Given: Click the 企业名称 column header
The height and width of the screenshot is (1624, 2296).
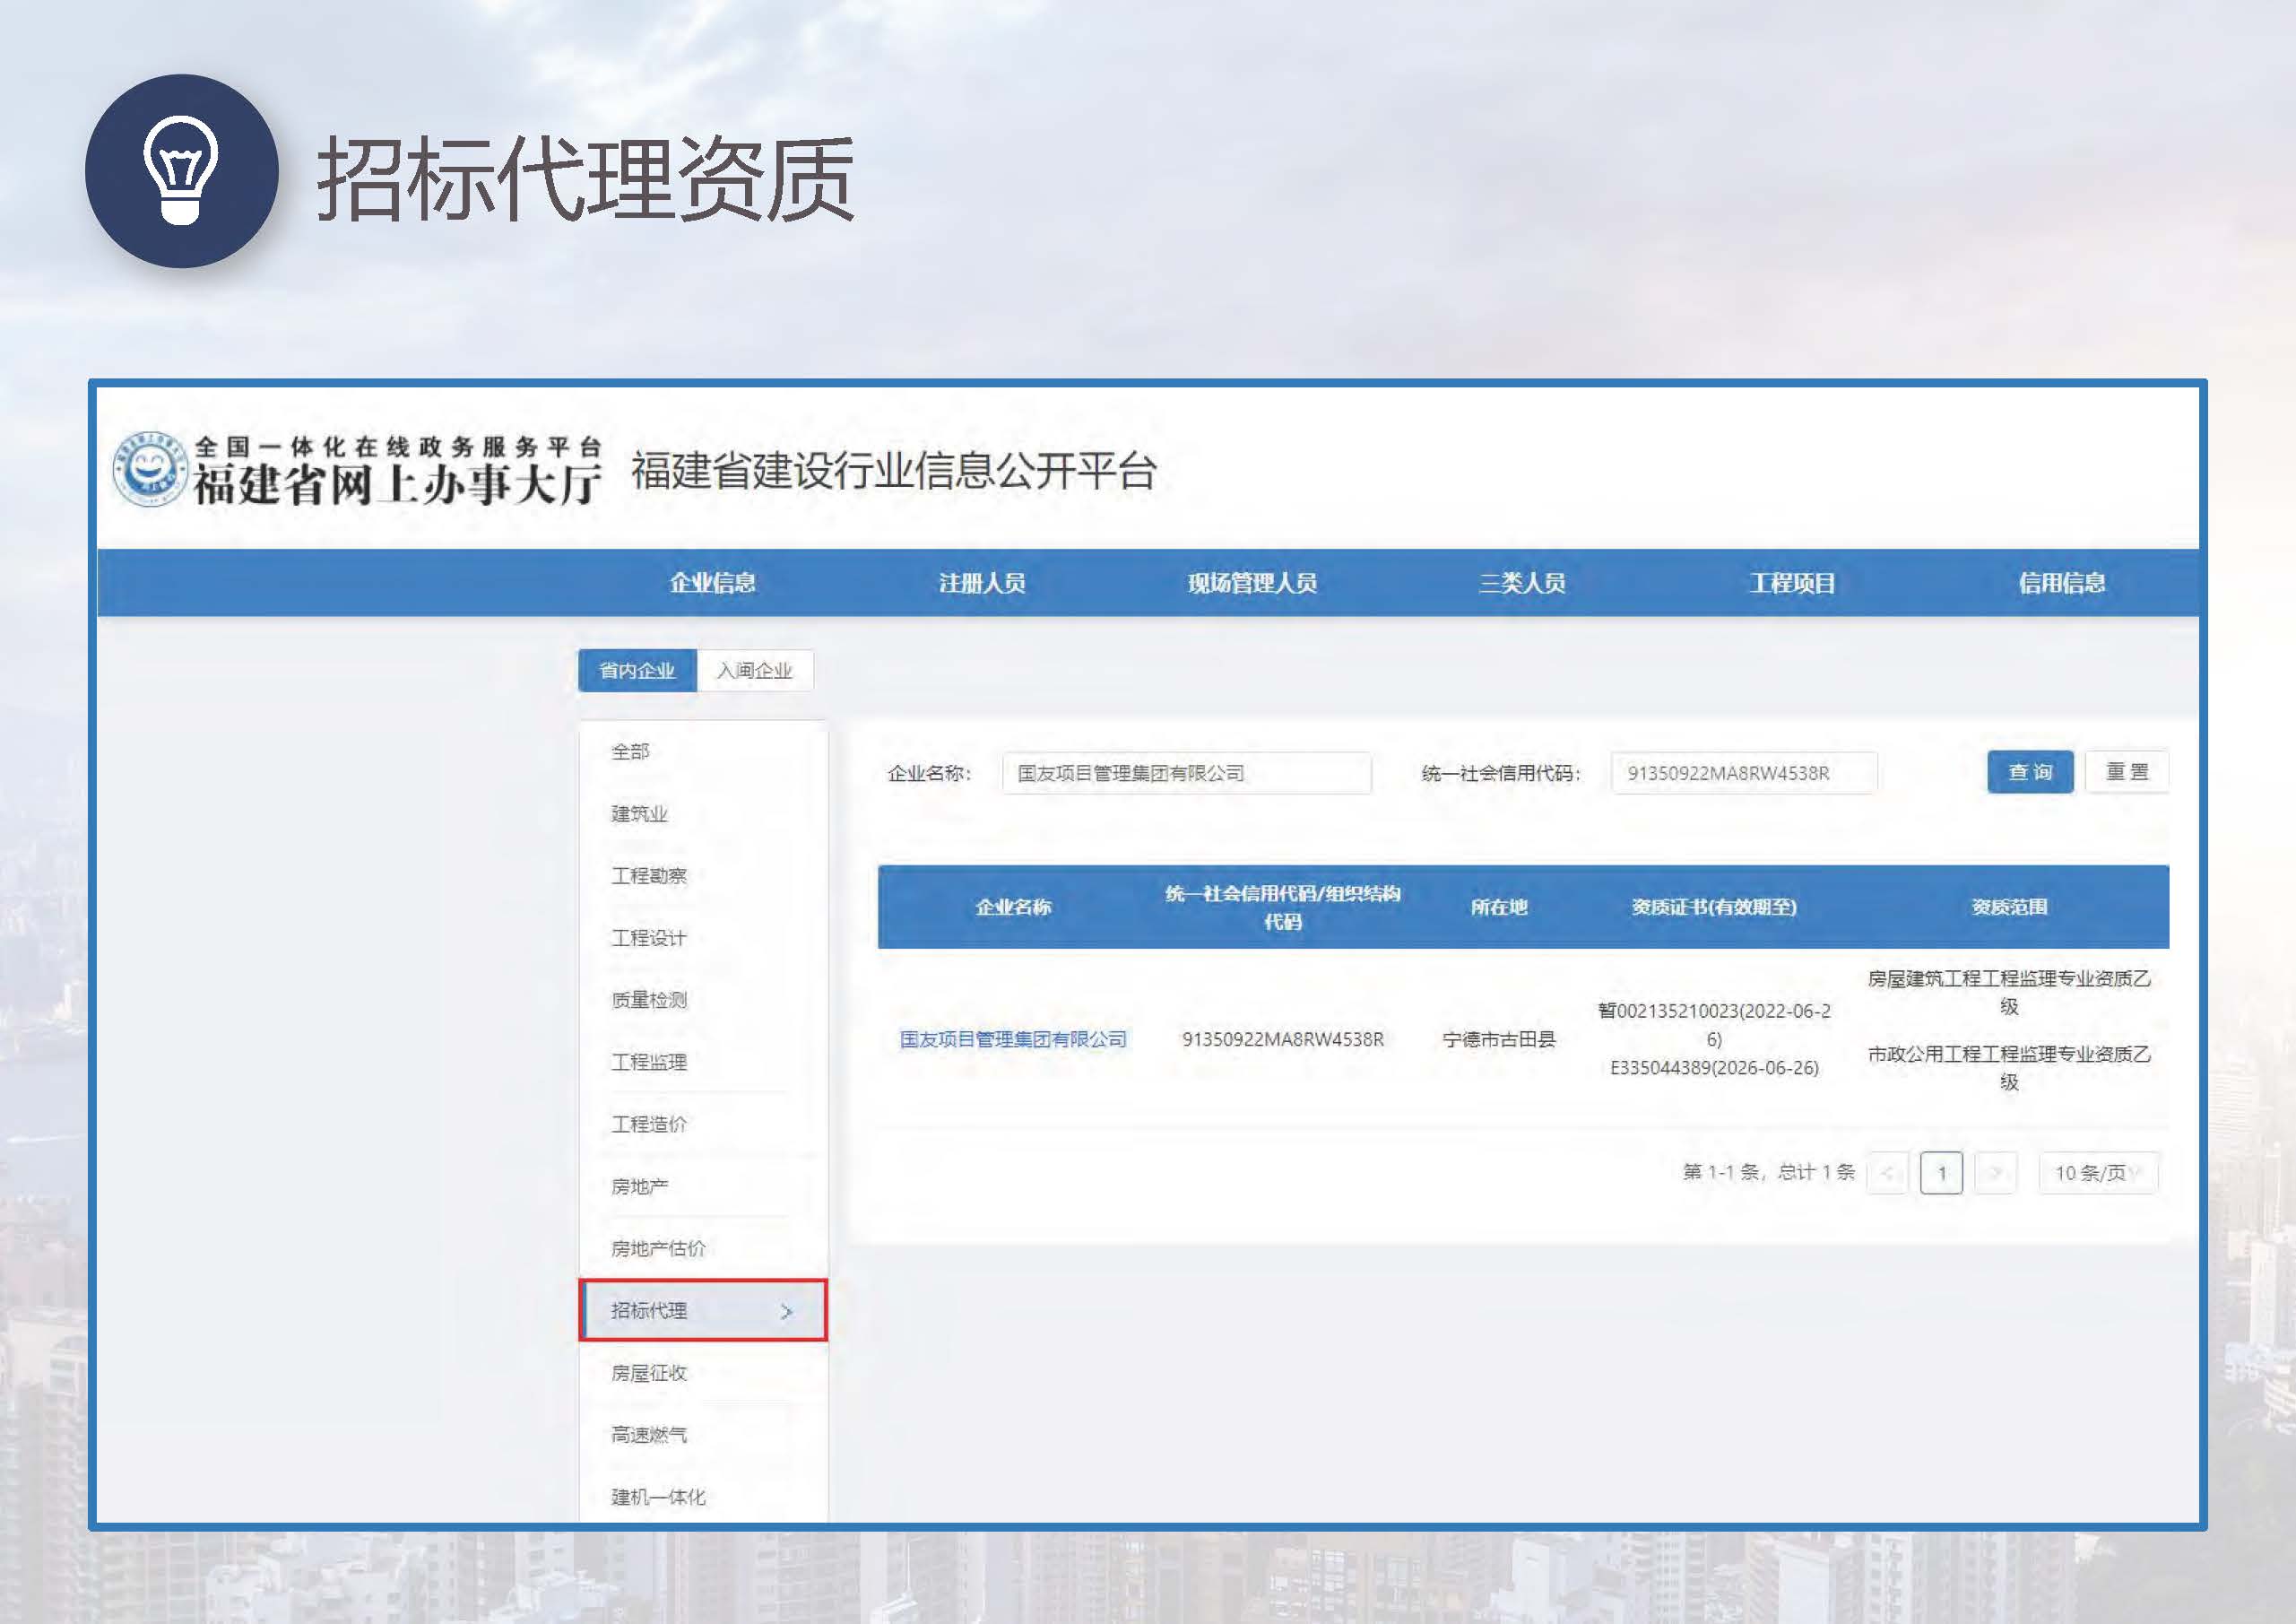Looking at the screenshot, I should (1013, 907).
